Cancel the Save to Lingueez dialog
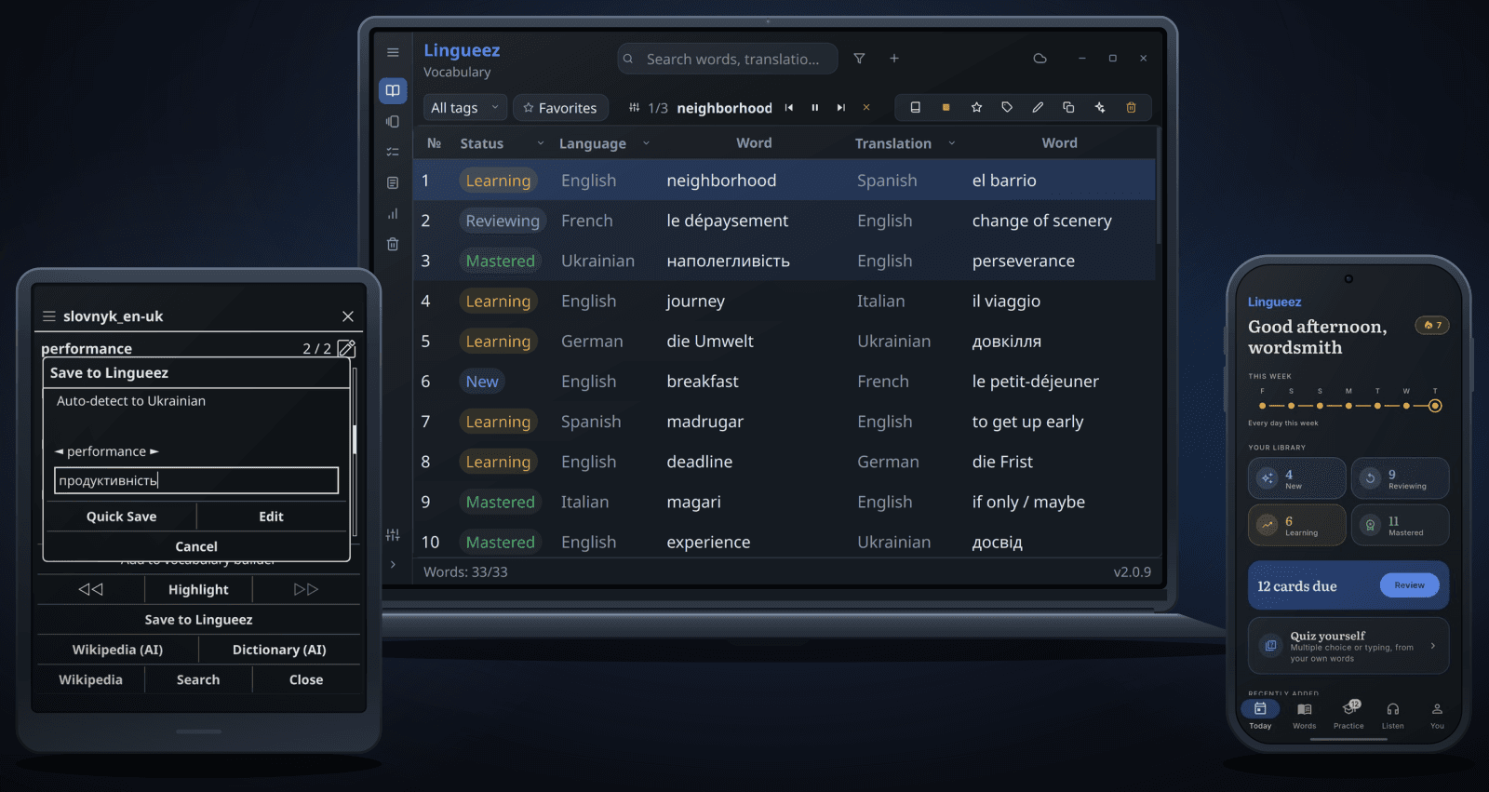1489x792 pixels. tap(196, 546)
